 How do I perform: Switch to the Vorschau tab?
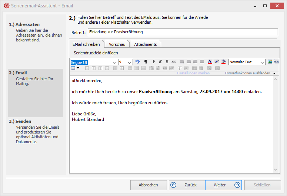point(117,44)
